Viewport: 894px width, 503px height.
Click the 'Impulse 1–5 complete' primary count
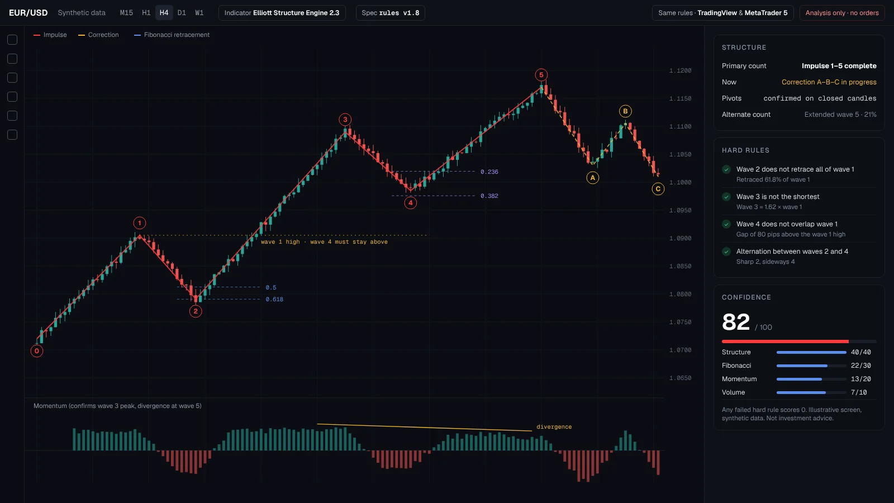click(839, 66)
